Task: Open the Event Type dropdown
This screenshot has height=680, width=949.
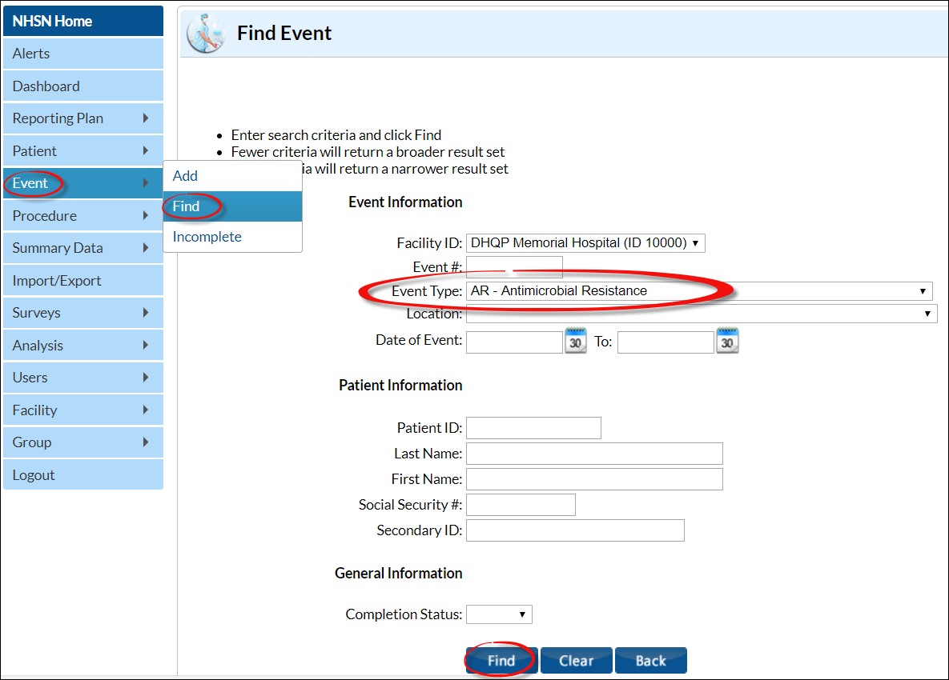Action: tap(699, 290)
